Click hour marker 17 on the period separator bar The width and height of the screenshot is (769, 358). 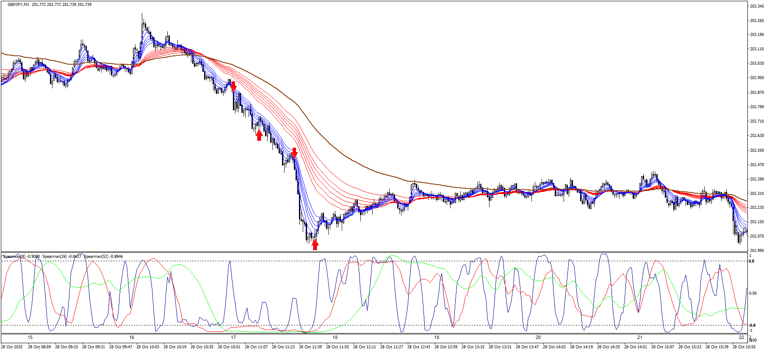click(233, 337)
